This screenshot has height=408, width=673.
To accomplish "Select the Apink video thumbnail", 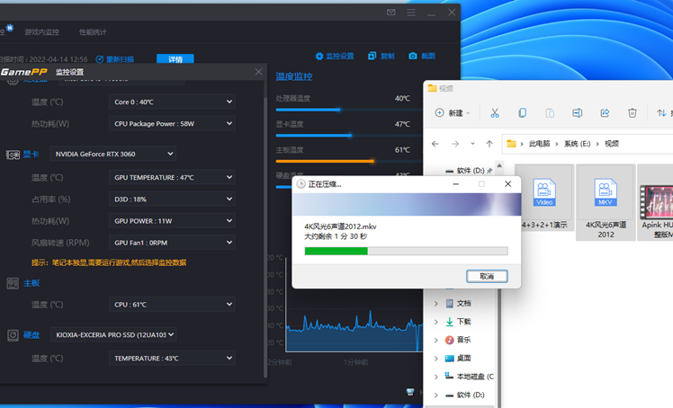I will pyautogui.click(x=656, y=202).
